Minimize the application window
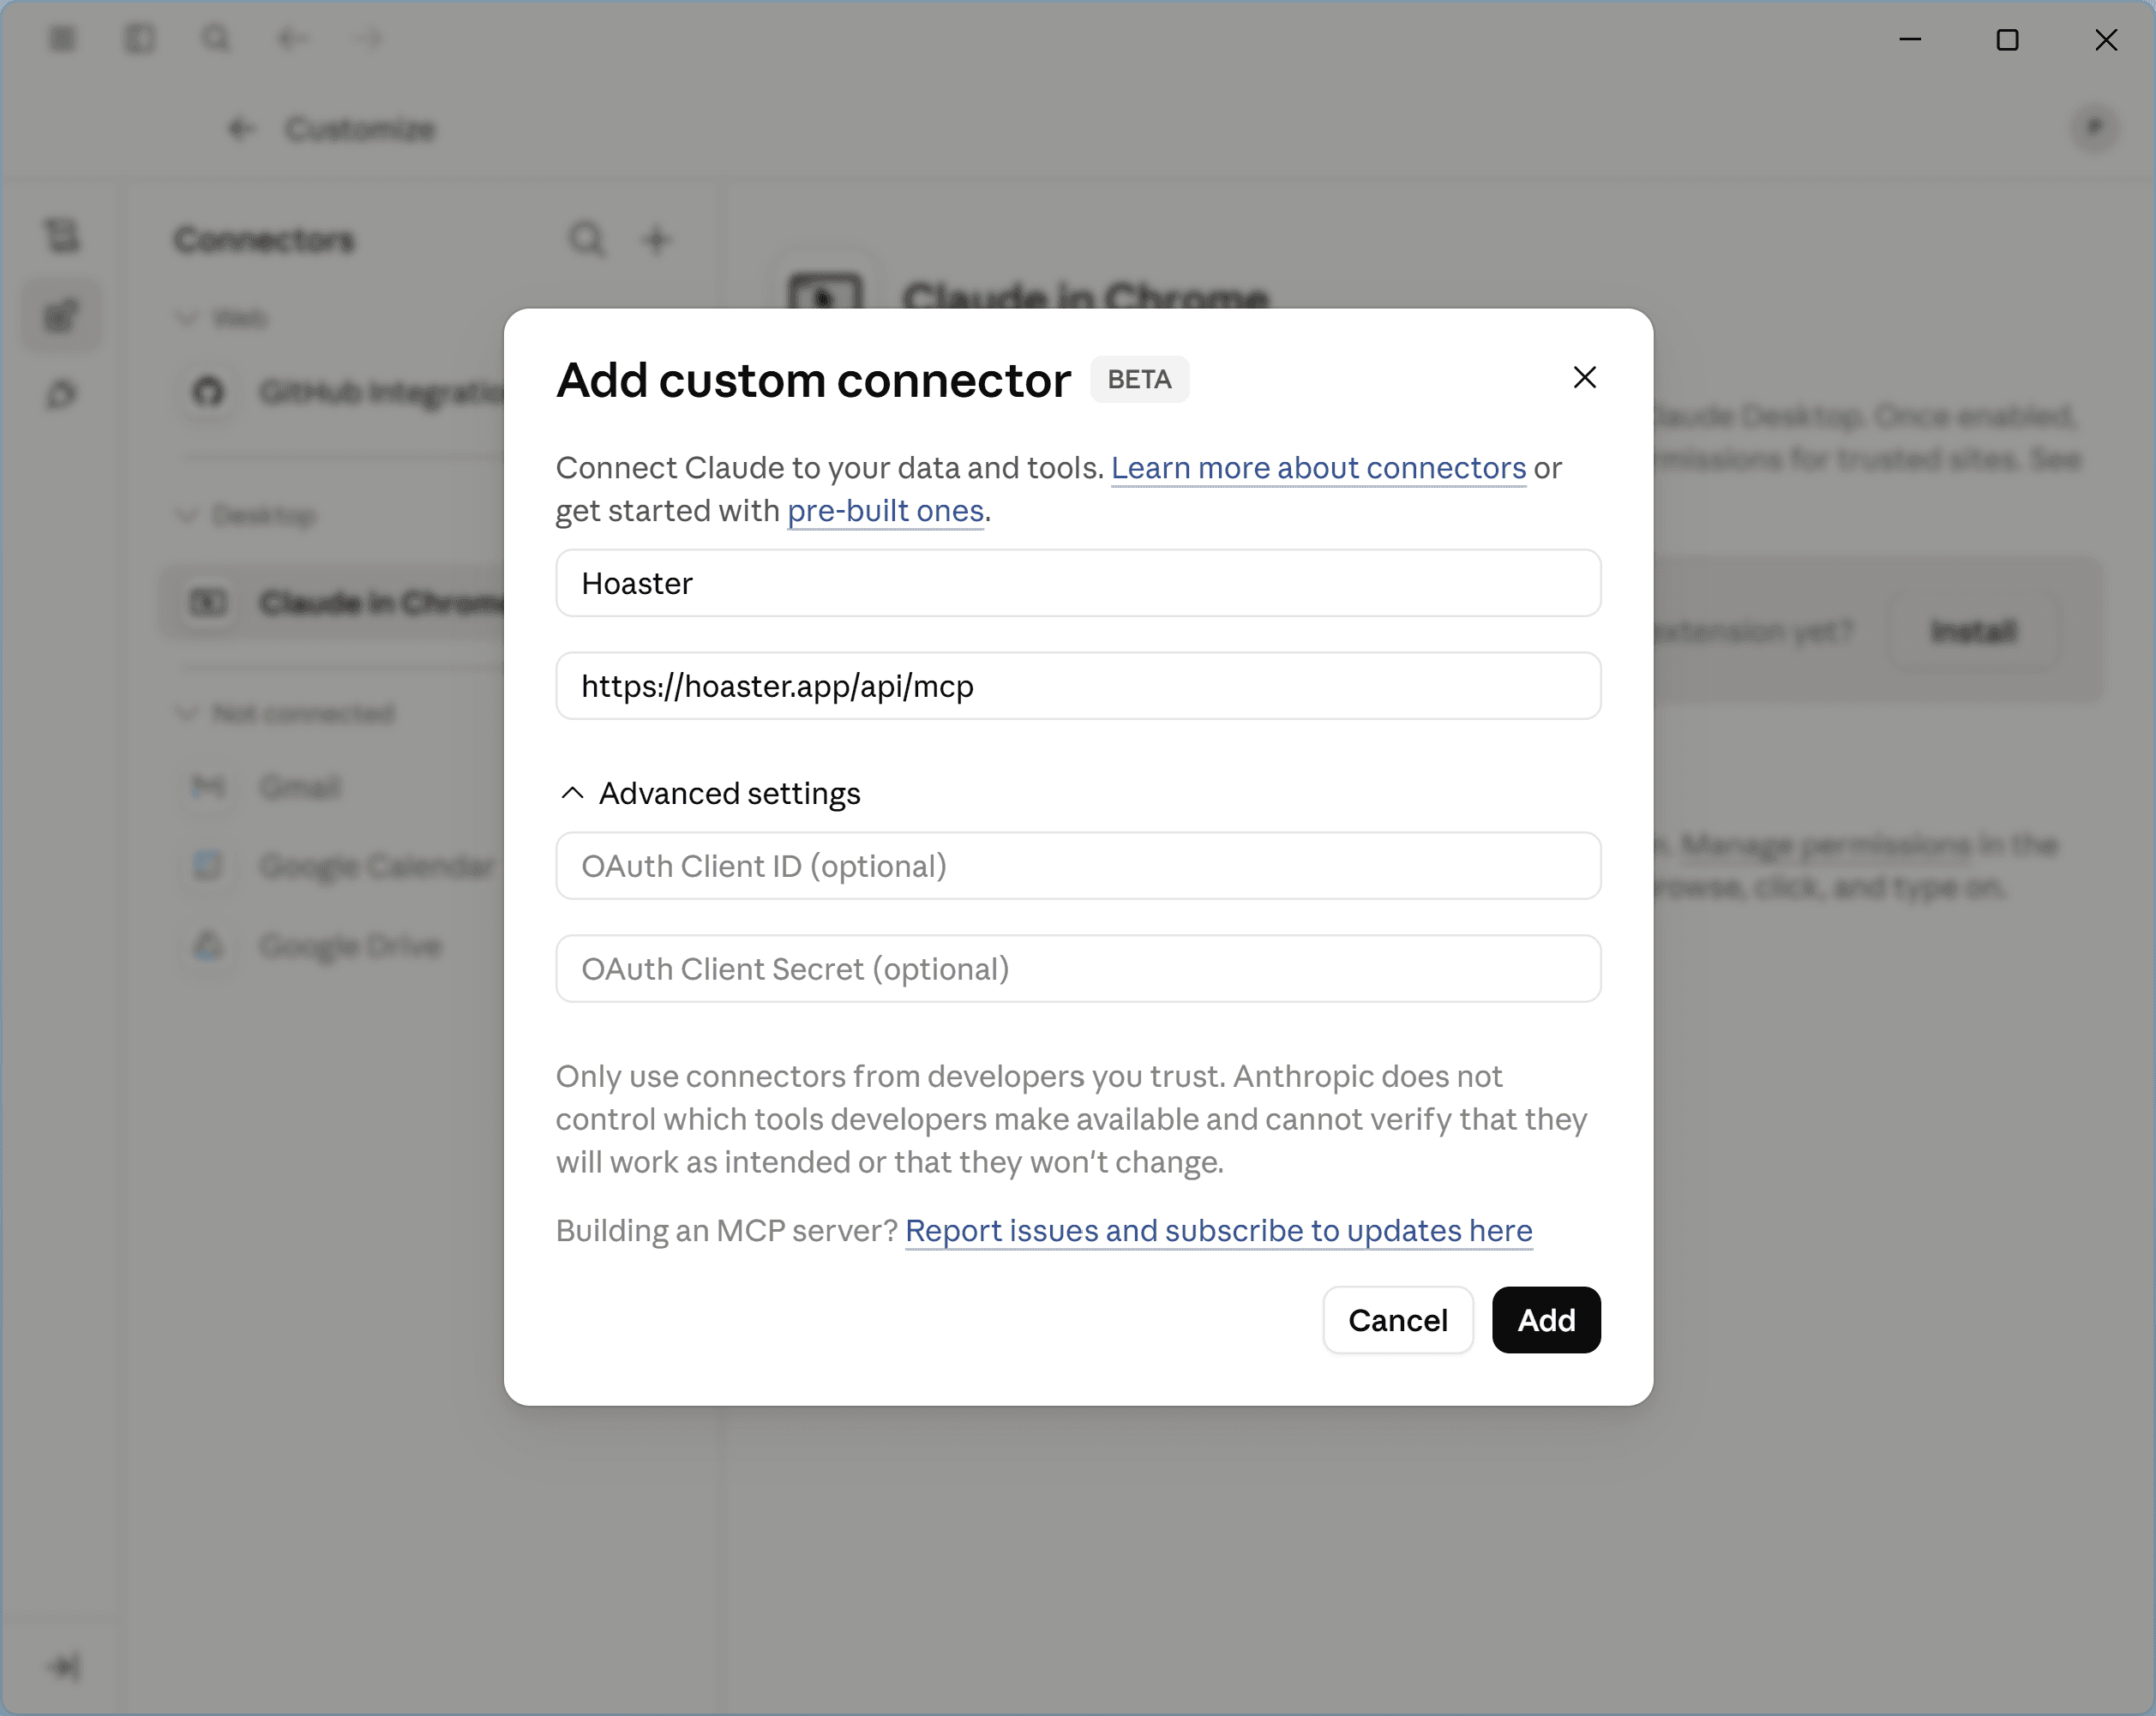This screenshot has height=1716, width=2156. coord(1910,39)
